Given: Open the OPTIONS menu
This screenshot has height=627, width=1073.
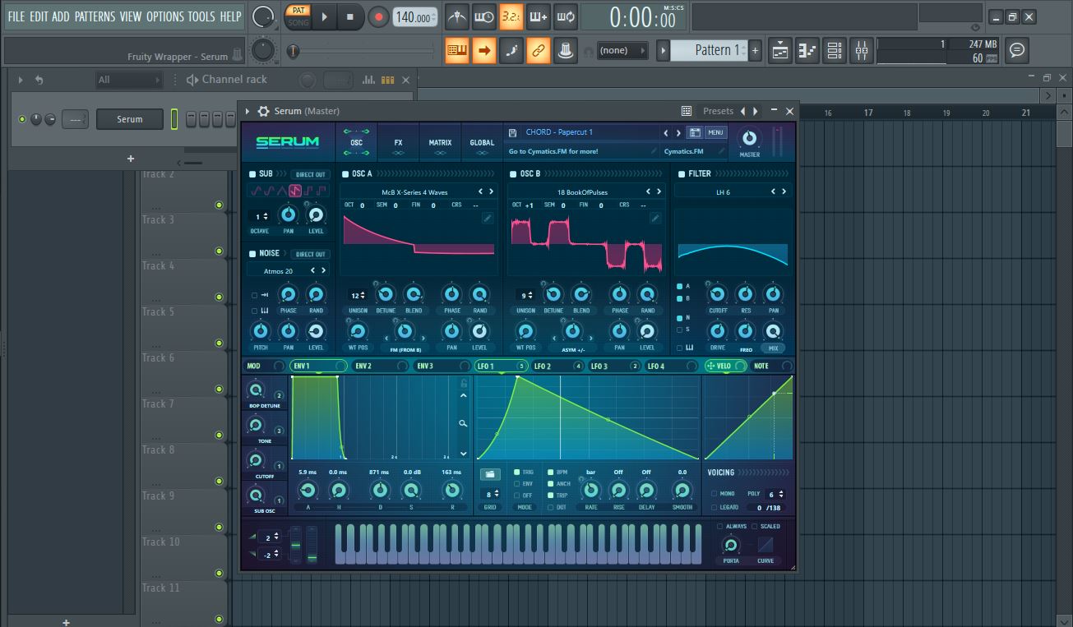Looking at the screenshot, I should (165, 16).
